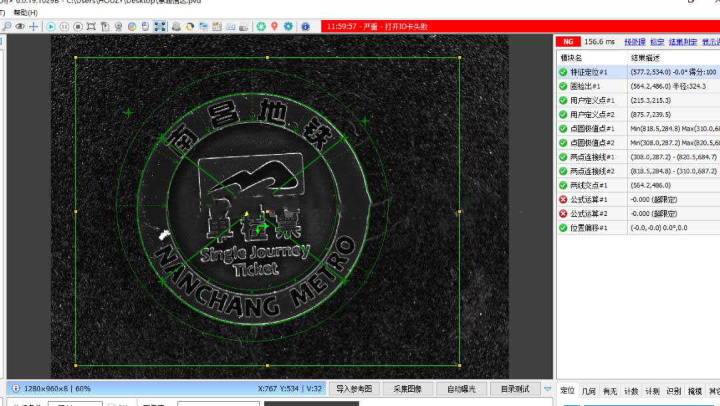Select the 点圆极值点#2 row
Viewport: 720px width, 406px height.
coord(638,143)
